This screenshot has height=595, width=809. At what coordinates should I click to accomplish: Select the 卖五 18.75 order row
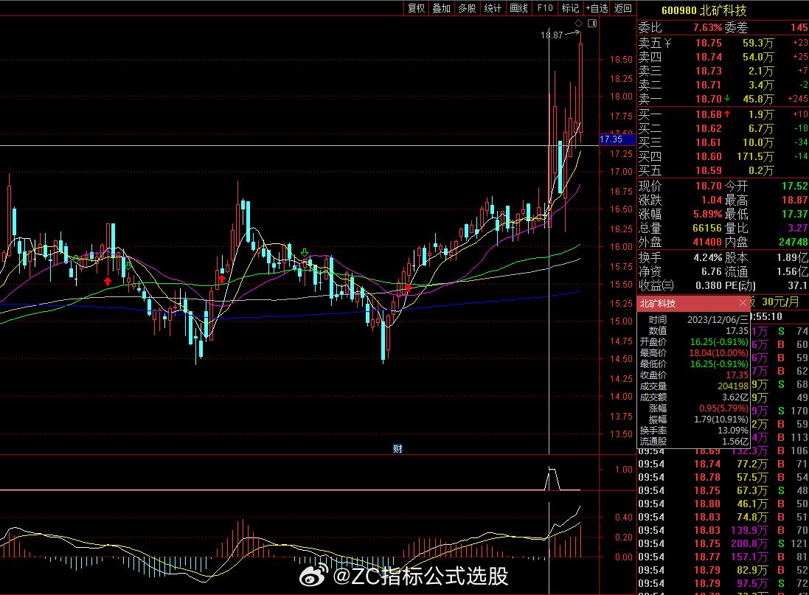pos(723,44)
